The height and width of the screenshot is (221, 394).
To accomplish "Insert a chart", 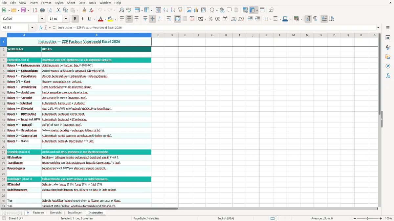I will [x=196, y=10].
